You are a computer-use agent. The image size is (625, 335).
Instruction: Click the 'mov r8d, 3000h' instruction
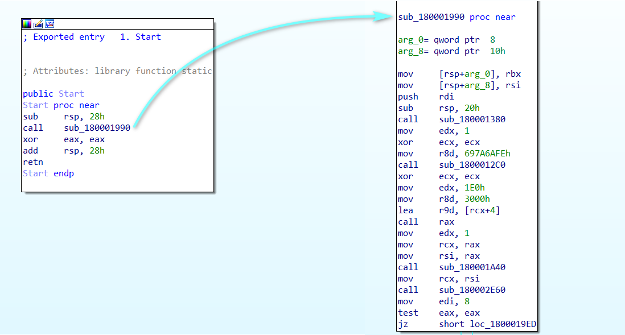pyautogui.click(x=444, y=199)
